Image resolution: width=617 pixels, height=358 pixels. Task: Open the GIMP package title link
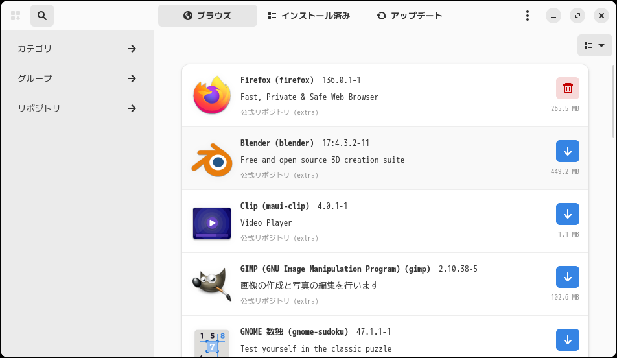pyautogui.click(x=337, y=268)
